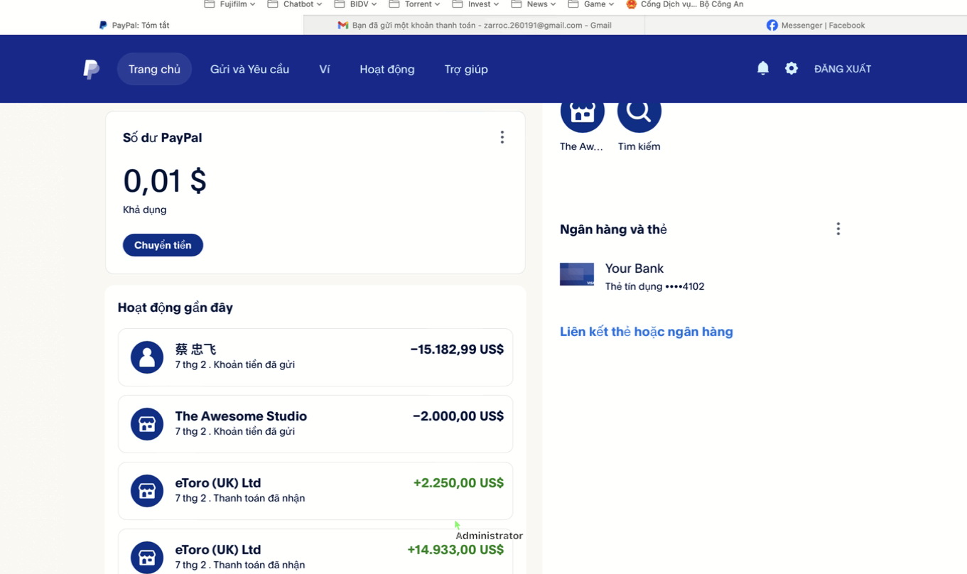Open the Hoạt động menu item

(x=387, y=69)
